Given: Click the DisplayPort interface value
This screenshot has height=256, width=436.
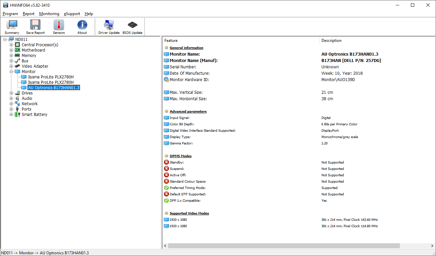Looking at the screenshot, I should click(330, 130).
